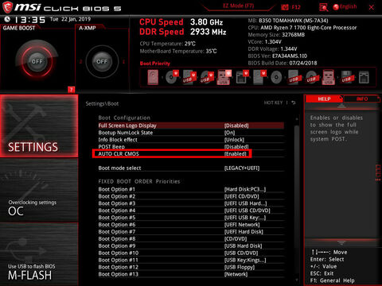Open Boot mode select [LEGACY+UEFI] options

pyautogui.click(x=242, y=168)
